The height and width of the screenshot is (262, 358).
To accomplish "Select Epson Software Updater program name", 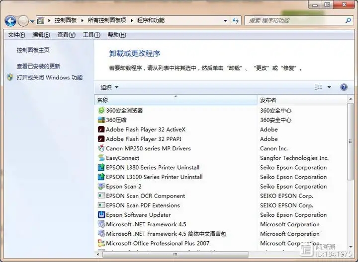I will (138, 215).
